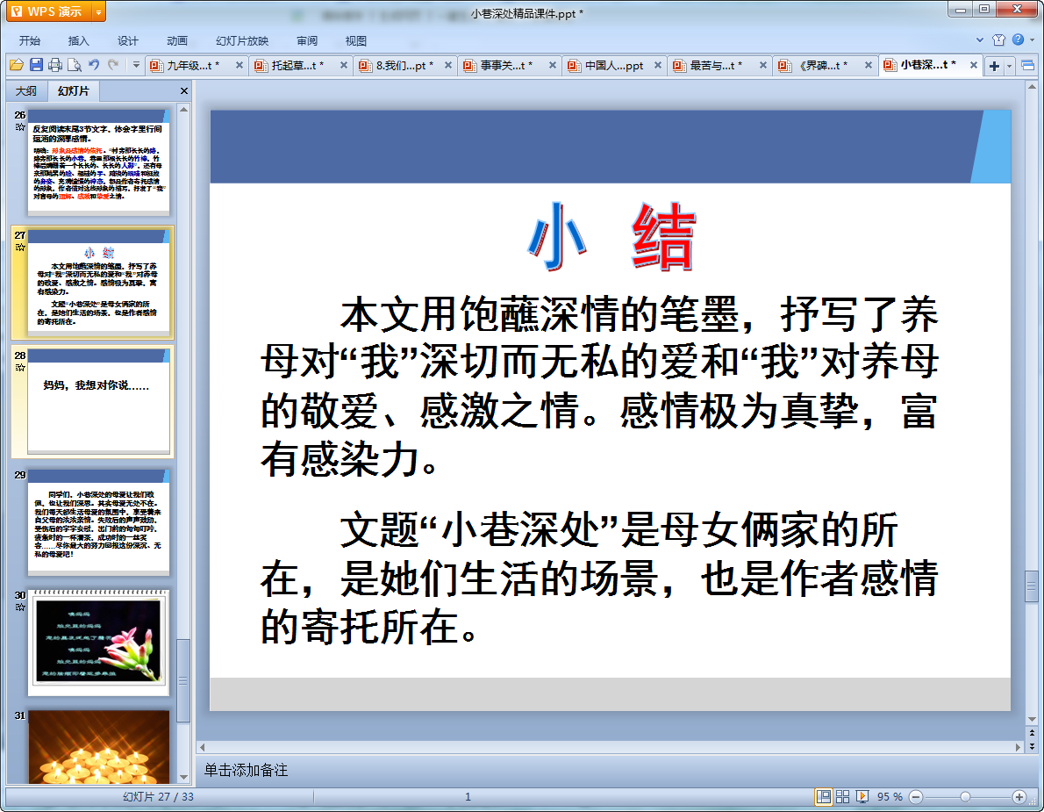Select the 幻灯片 slides pane tab

pos(73,90)
